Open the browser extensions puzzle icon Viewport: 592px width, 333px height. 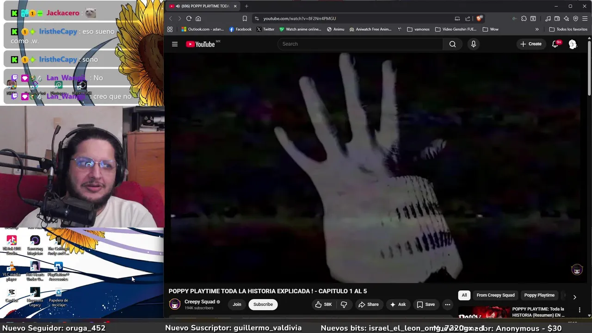(x=524, y=18)
